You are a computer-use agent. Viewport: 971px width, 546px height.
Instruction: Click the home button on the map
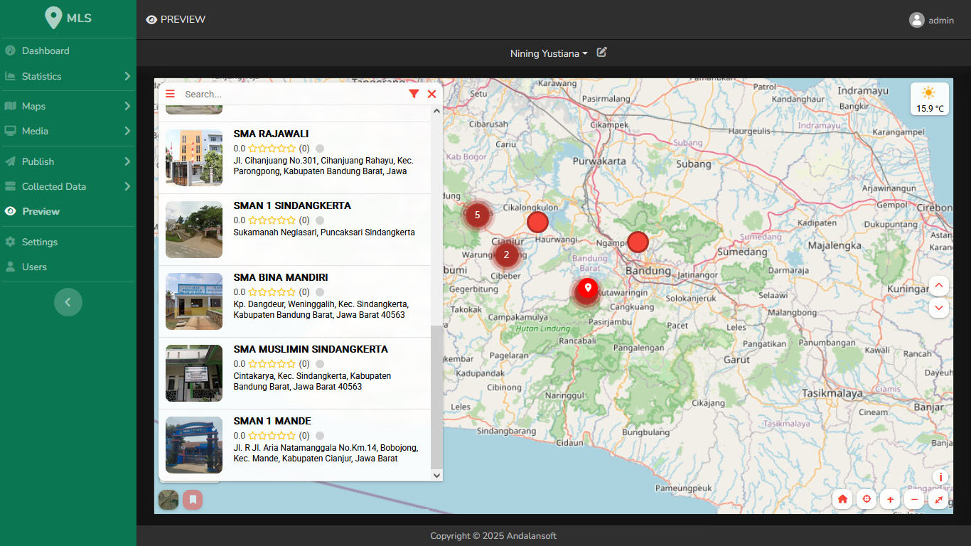(842, 499)
